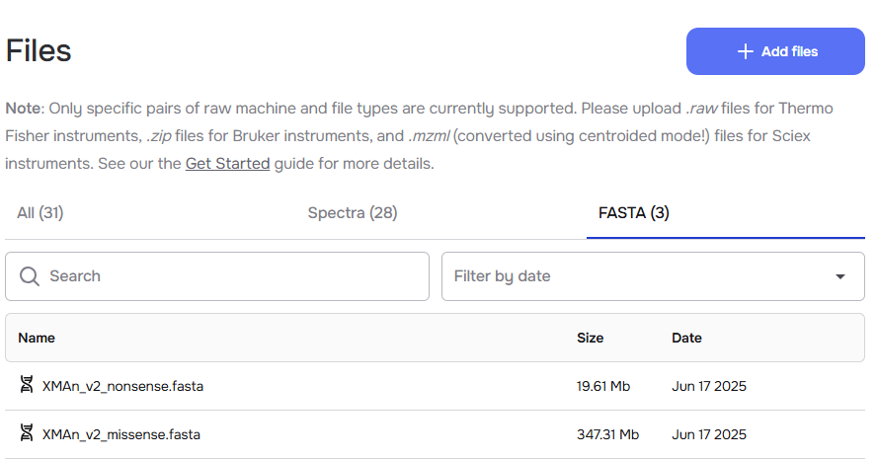The image size is (877, 459).
Task: Click the Filter by date caret arrow
Action: pos(840,276)
